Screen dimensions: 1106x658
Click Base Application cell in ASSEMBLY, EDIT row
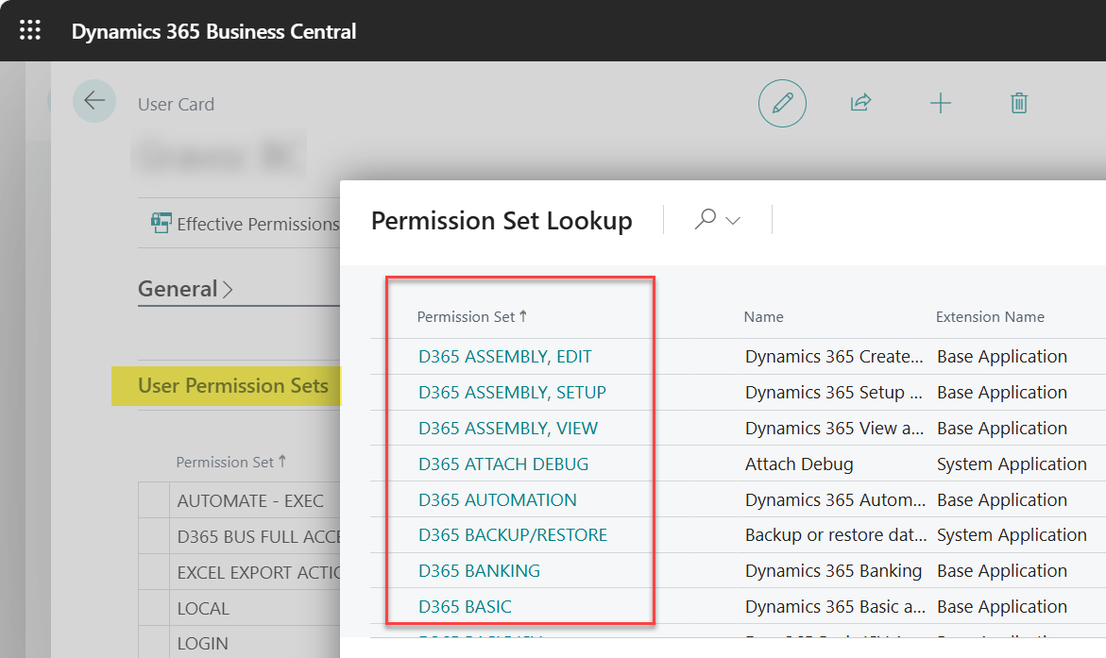click(1001, 356)
